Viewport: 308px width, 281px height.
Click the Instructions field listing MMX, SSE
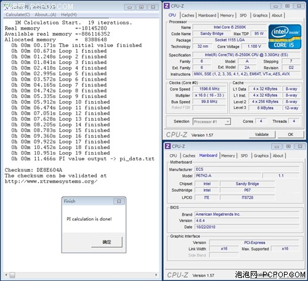click(x=246, y=74)
